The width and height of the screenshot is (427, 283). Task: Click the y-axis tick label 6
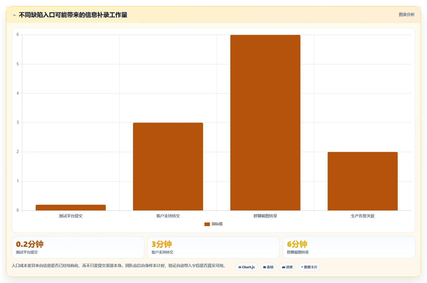pyautogui.click(x=17, y=35)
